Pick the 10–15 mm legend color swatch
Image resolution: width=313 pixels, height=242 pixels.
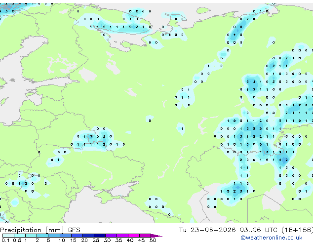(66, 236)
